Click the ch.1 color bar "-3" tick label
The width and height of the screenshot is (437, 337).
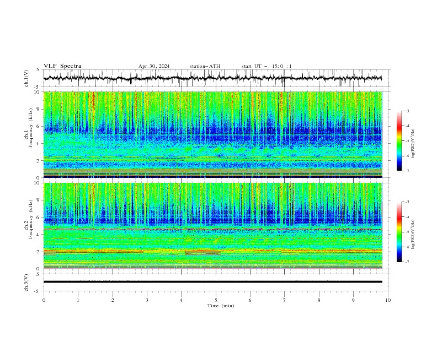407,111
